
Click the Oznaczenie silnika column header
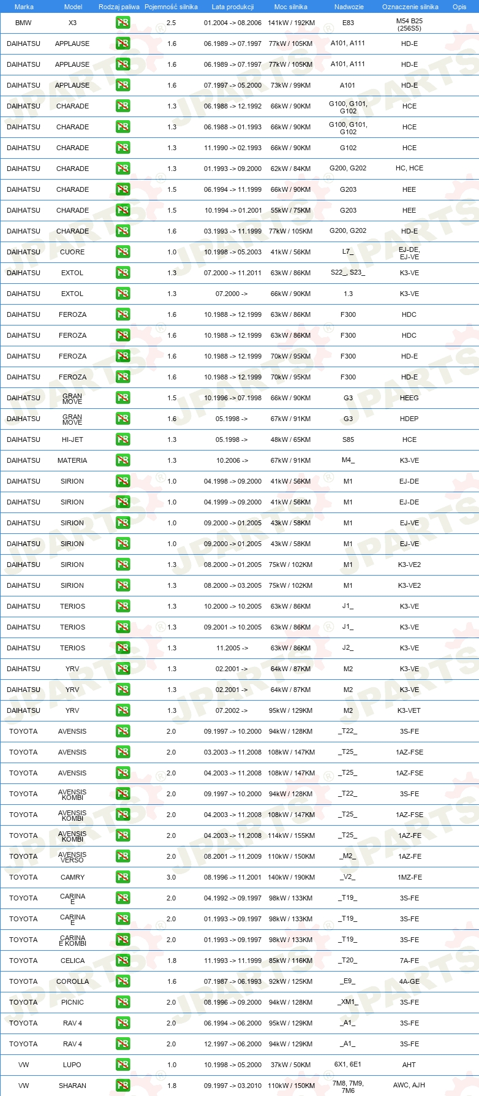point(410,7)
